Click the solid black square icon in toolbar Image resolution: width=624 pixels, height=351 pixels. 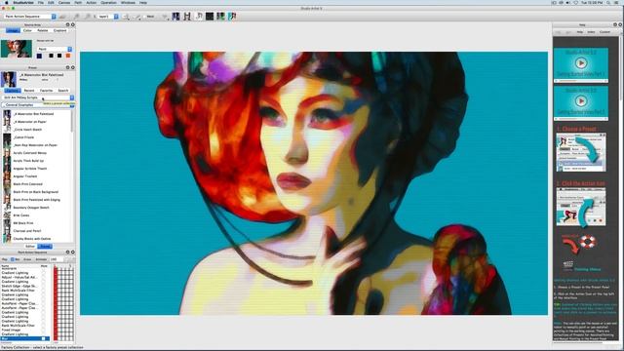pos(210,17)
